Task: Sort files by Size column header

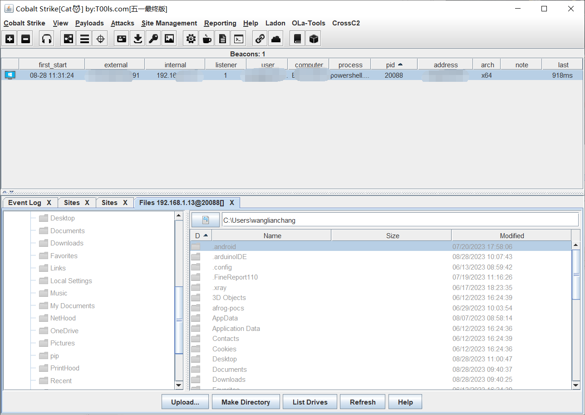Action: tap(392, 235)
